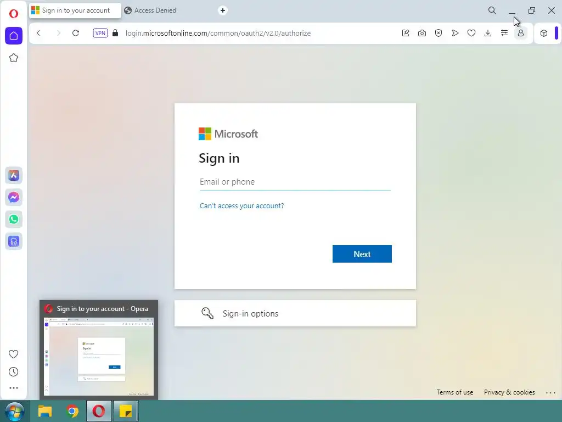This screenshot has height=422, width=562.
Task: Open Terms of use link
Action: 454,392
